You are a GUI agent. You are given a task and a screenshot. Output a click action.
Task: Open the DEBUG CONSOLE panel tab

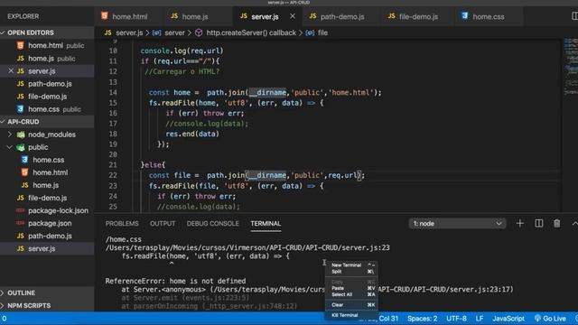tap(213, 224)
